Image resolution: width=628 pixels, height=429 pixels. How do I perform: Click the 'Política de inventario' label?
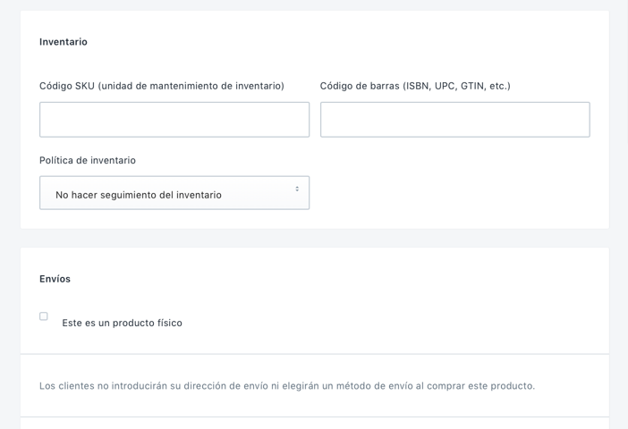pos(88,161)
